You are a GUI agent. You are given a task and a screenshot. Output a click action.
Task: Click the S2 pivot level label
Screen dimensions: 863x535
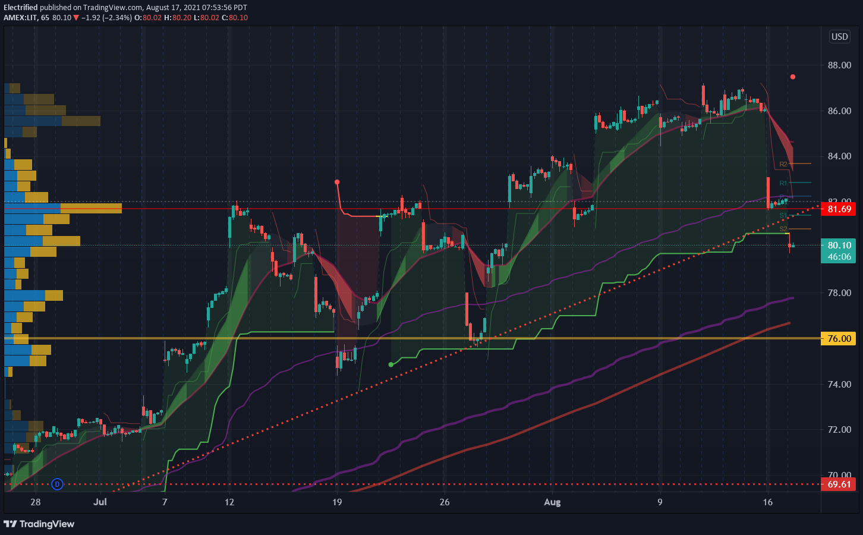pyautogui.click(x=783, y=229)
